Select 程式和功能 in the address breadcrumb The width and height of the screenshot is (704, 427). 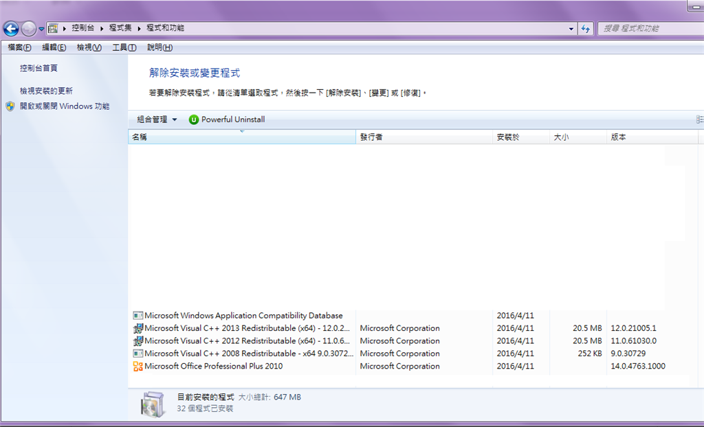point(165,28)
